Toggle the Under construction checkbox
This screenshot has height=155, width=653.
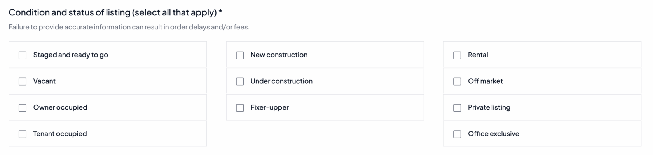(240, 81)
